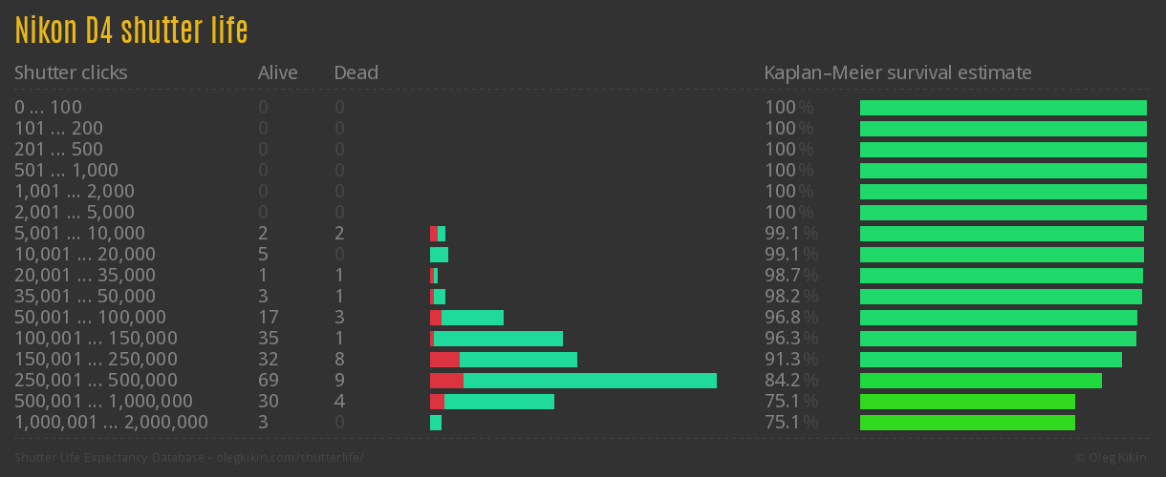This screenshot has height=477, width=1166.
Task: Click the teal bar for 1,000,001 … 2,000,000
Action: pos(436,423)
